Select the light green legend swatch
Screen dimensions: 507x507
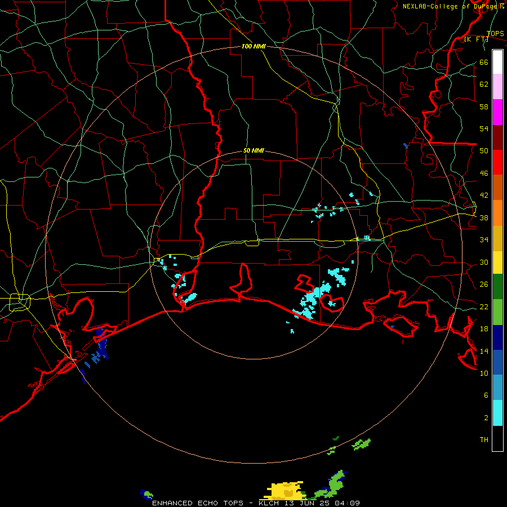[497, 312]
